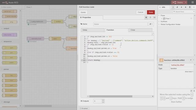
Task: Toggle the Enabled node state button
Action: (84, 108)
